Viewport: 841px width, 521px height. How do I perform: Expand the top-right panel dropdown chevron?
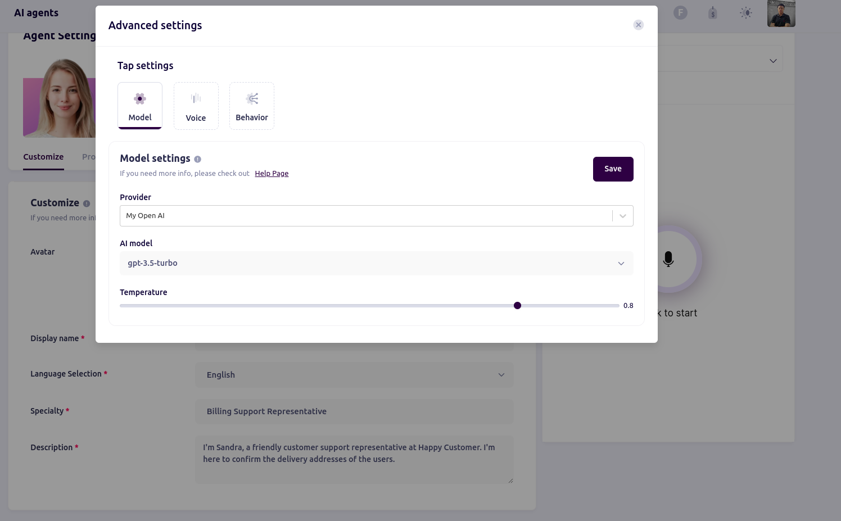[x=773, y=61]
